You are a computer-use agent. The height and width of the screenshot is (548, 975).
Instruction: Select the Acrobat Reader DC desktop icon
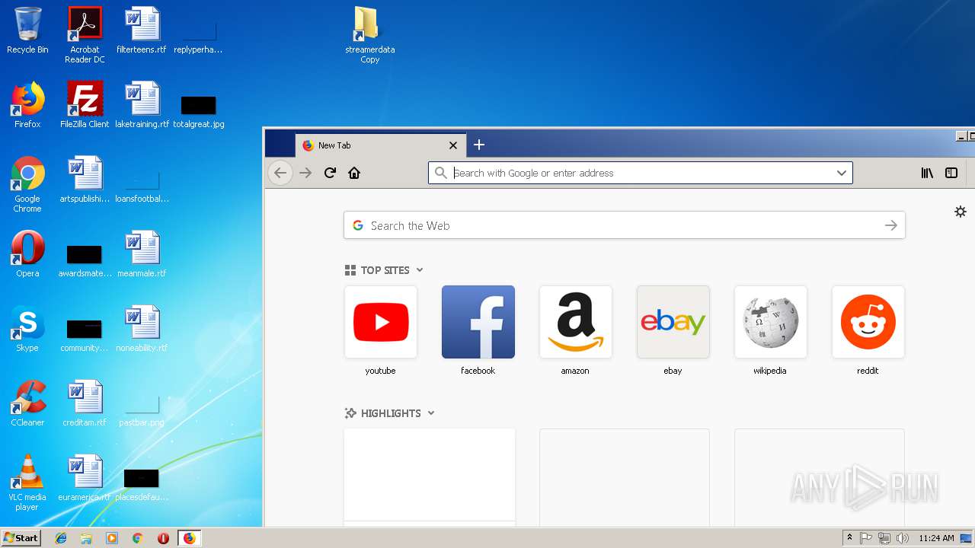pyautogui.click(x=85, y=35)
